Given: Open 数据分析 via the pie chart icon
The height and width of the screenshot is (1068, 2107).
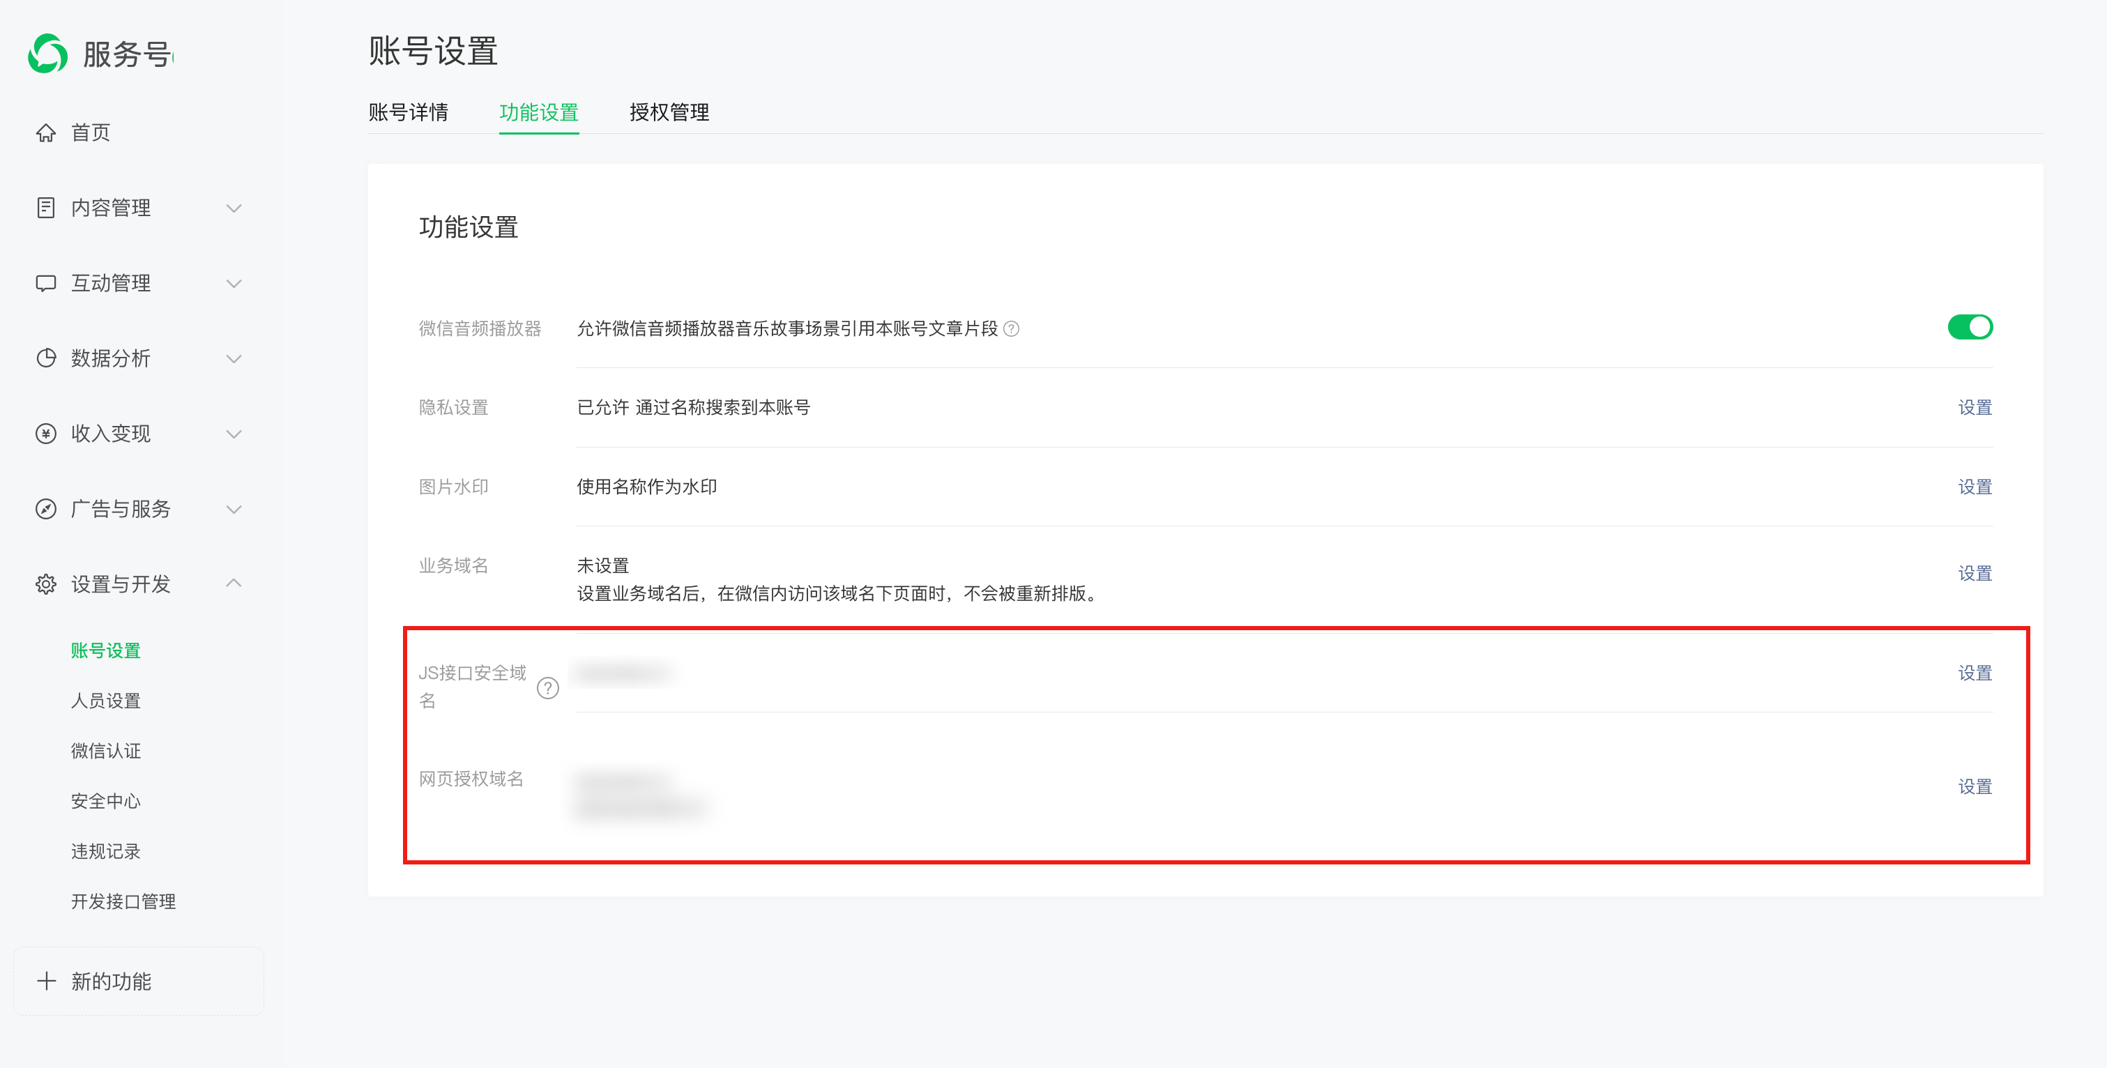Looking at the screenshot, I should 47,358.
